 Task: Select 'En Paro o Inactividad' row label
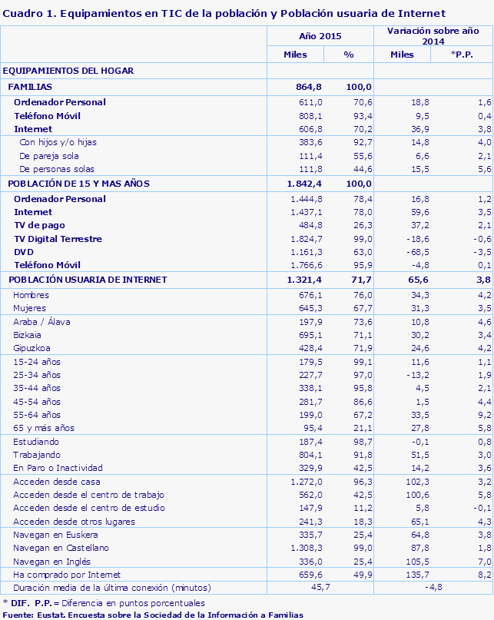coord(58,468)
